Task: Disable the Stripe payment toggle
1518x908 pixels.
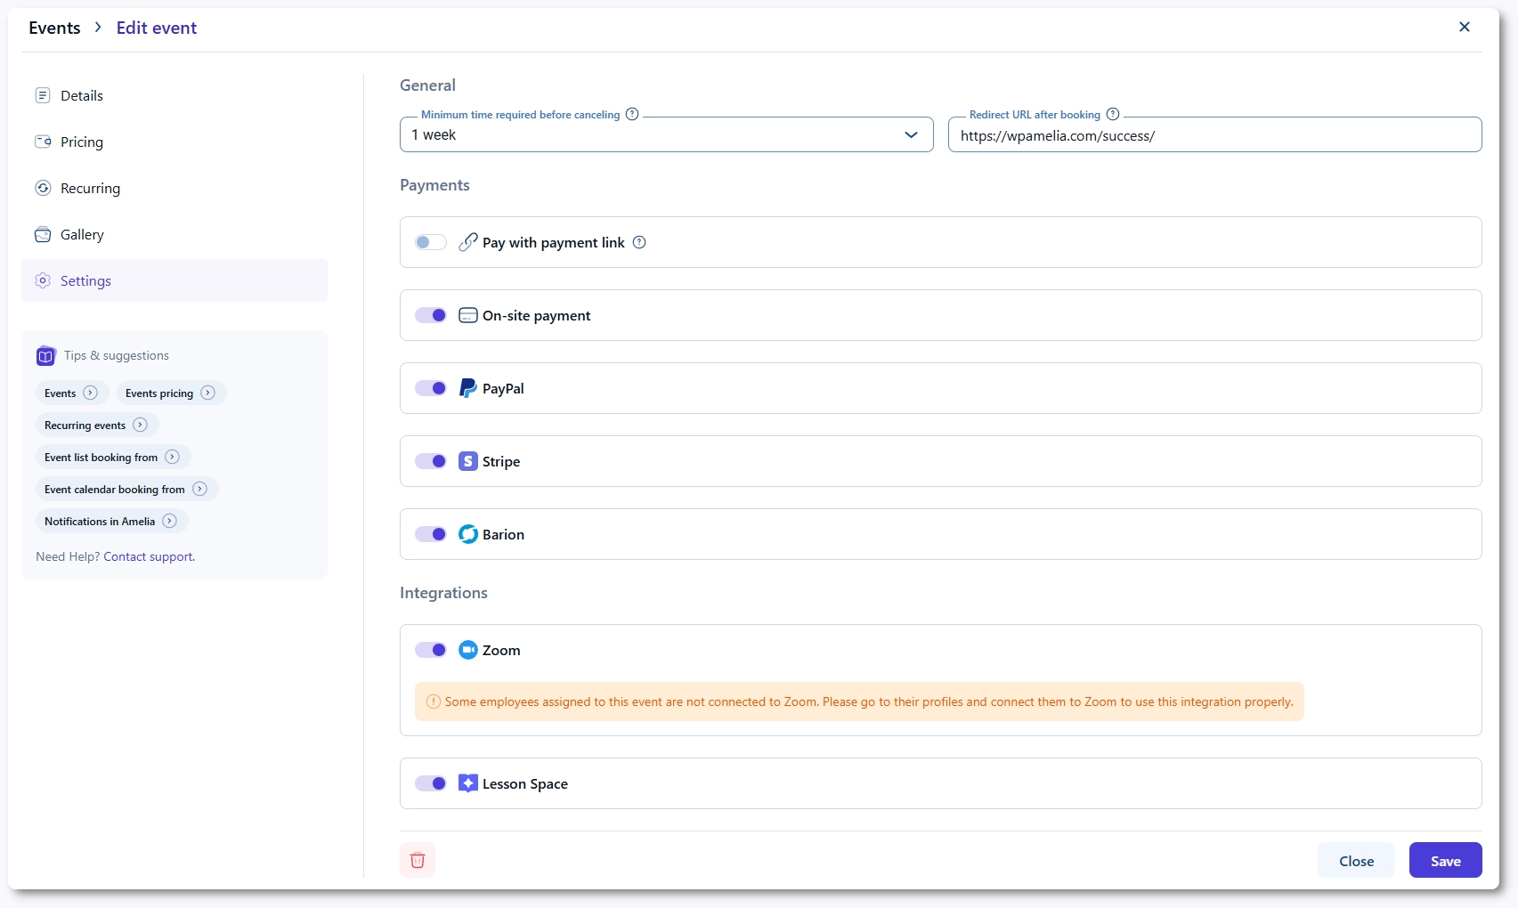Action: pos(431,461)
